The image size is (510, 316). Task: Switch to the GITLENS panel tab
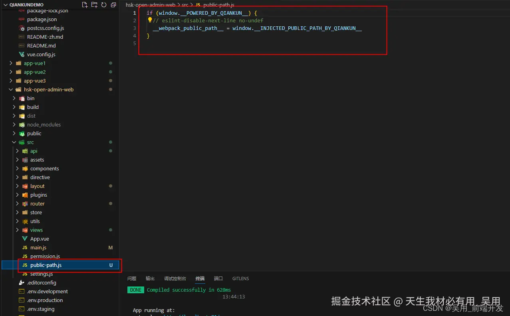click(x=240, y=278)
